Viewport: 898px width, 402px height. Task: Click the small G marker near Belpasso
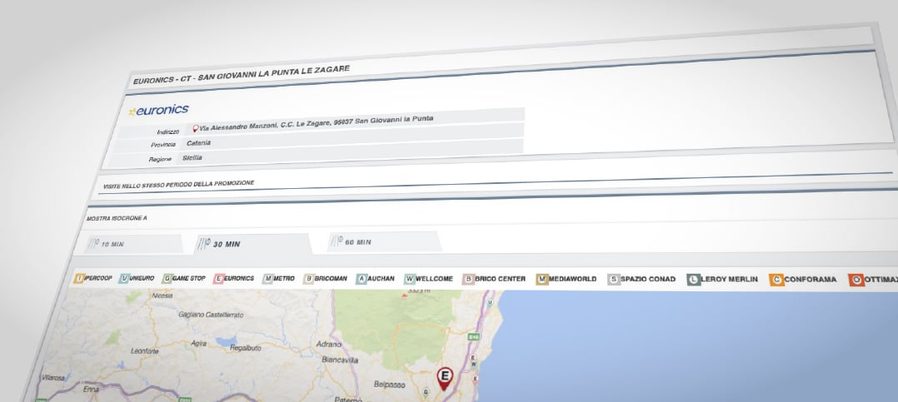point(425,392)
